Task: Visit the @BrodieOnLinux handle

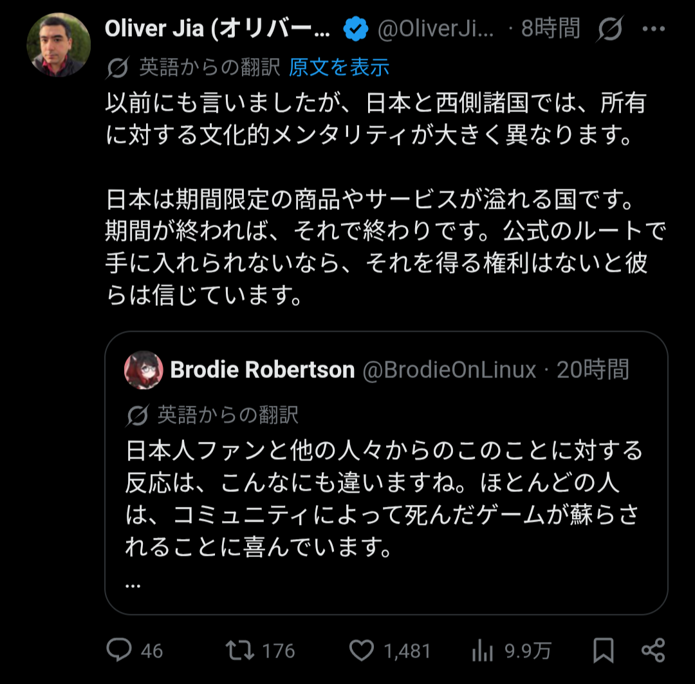Action: click(449, 370)
